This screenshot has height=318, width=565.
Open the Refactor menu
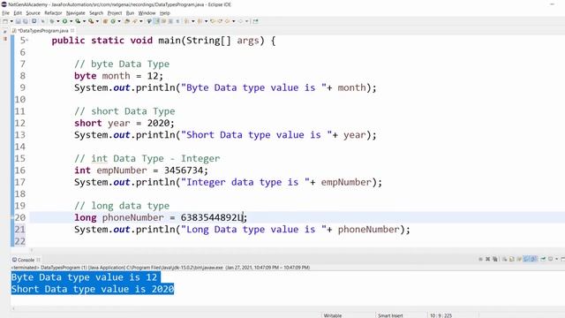(53, 13)
